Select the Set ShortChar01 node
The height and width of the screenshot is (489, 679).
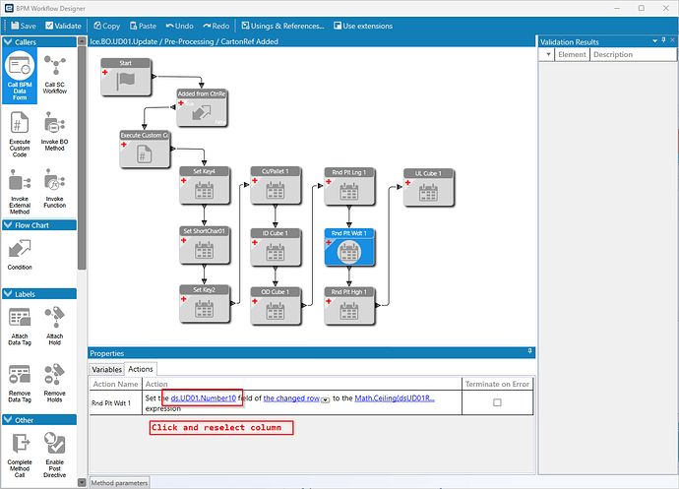pos(205,245)
